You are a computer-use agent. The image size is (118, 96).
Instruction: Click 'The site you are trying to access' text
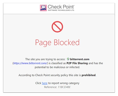45,59
